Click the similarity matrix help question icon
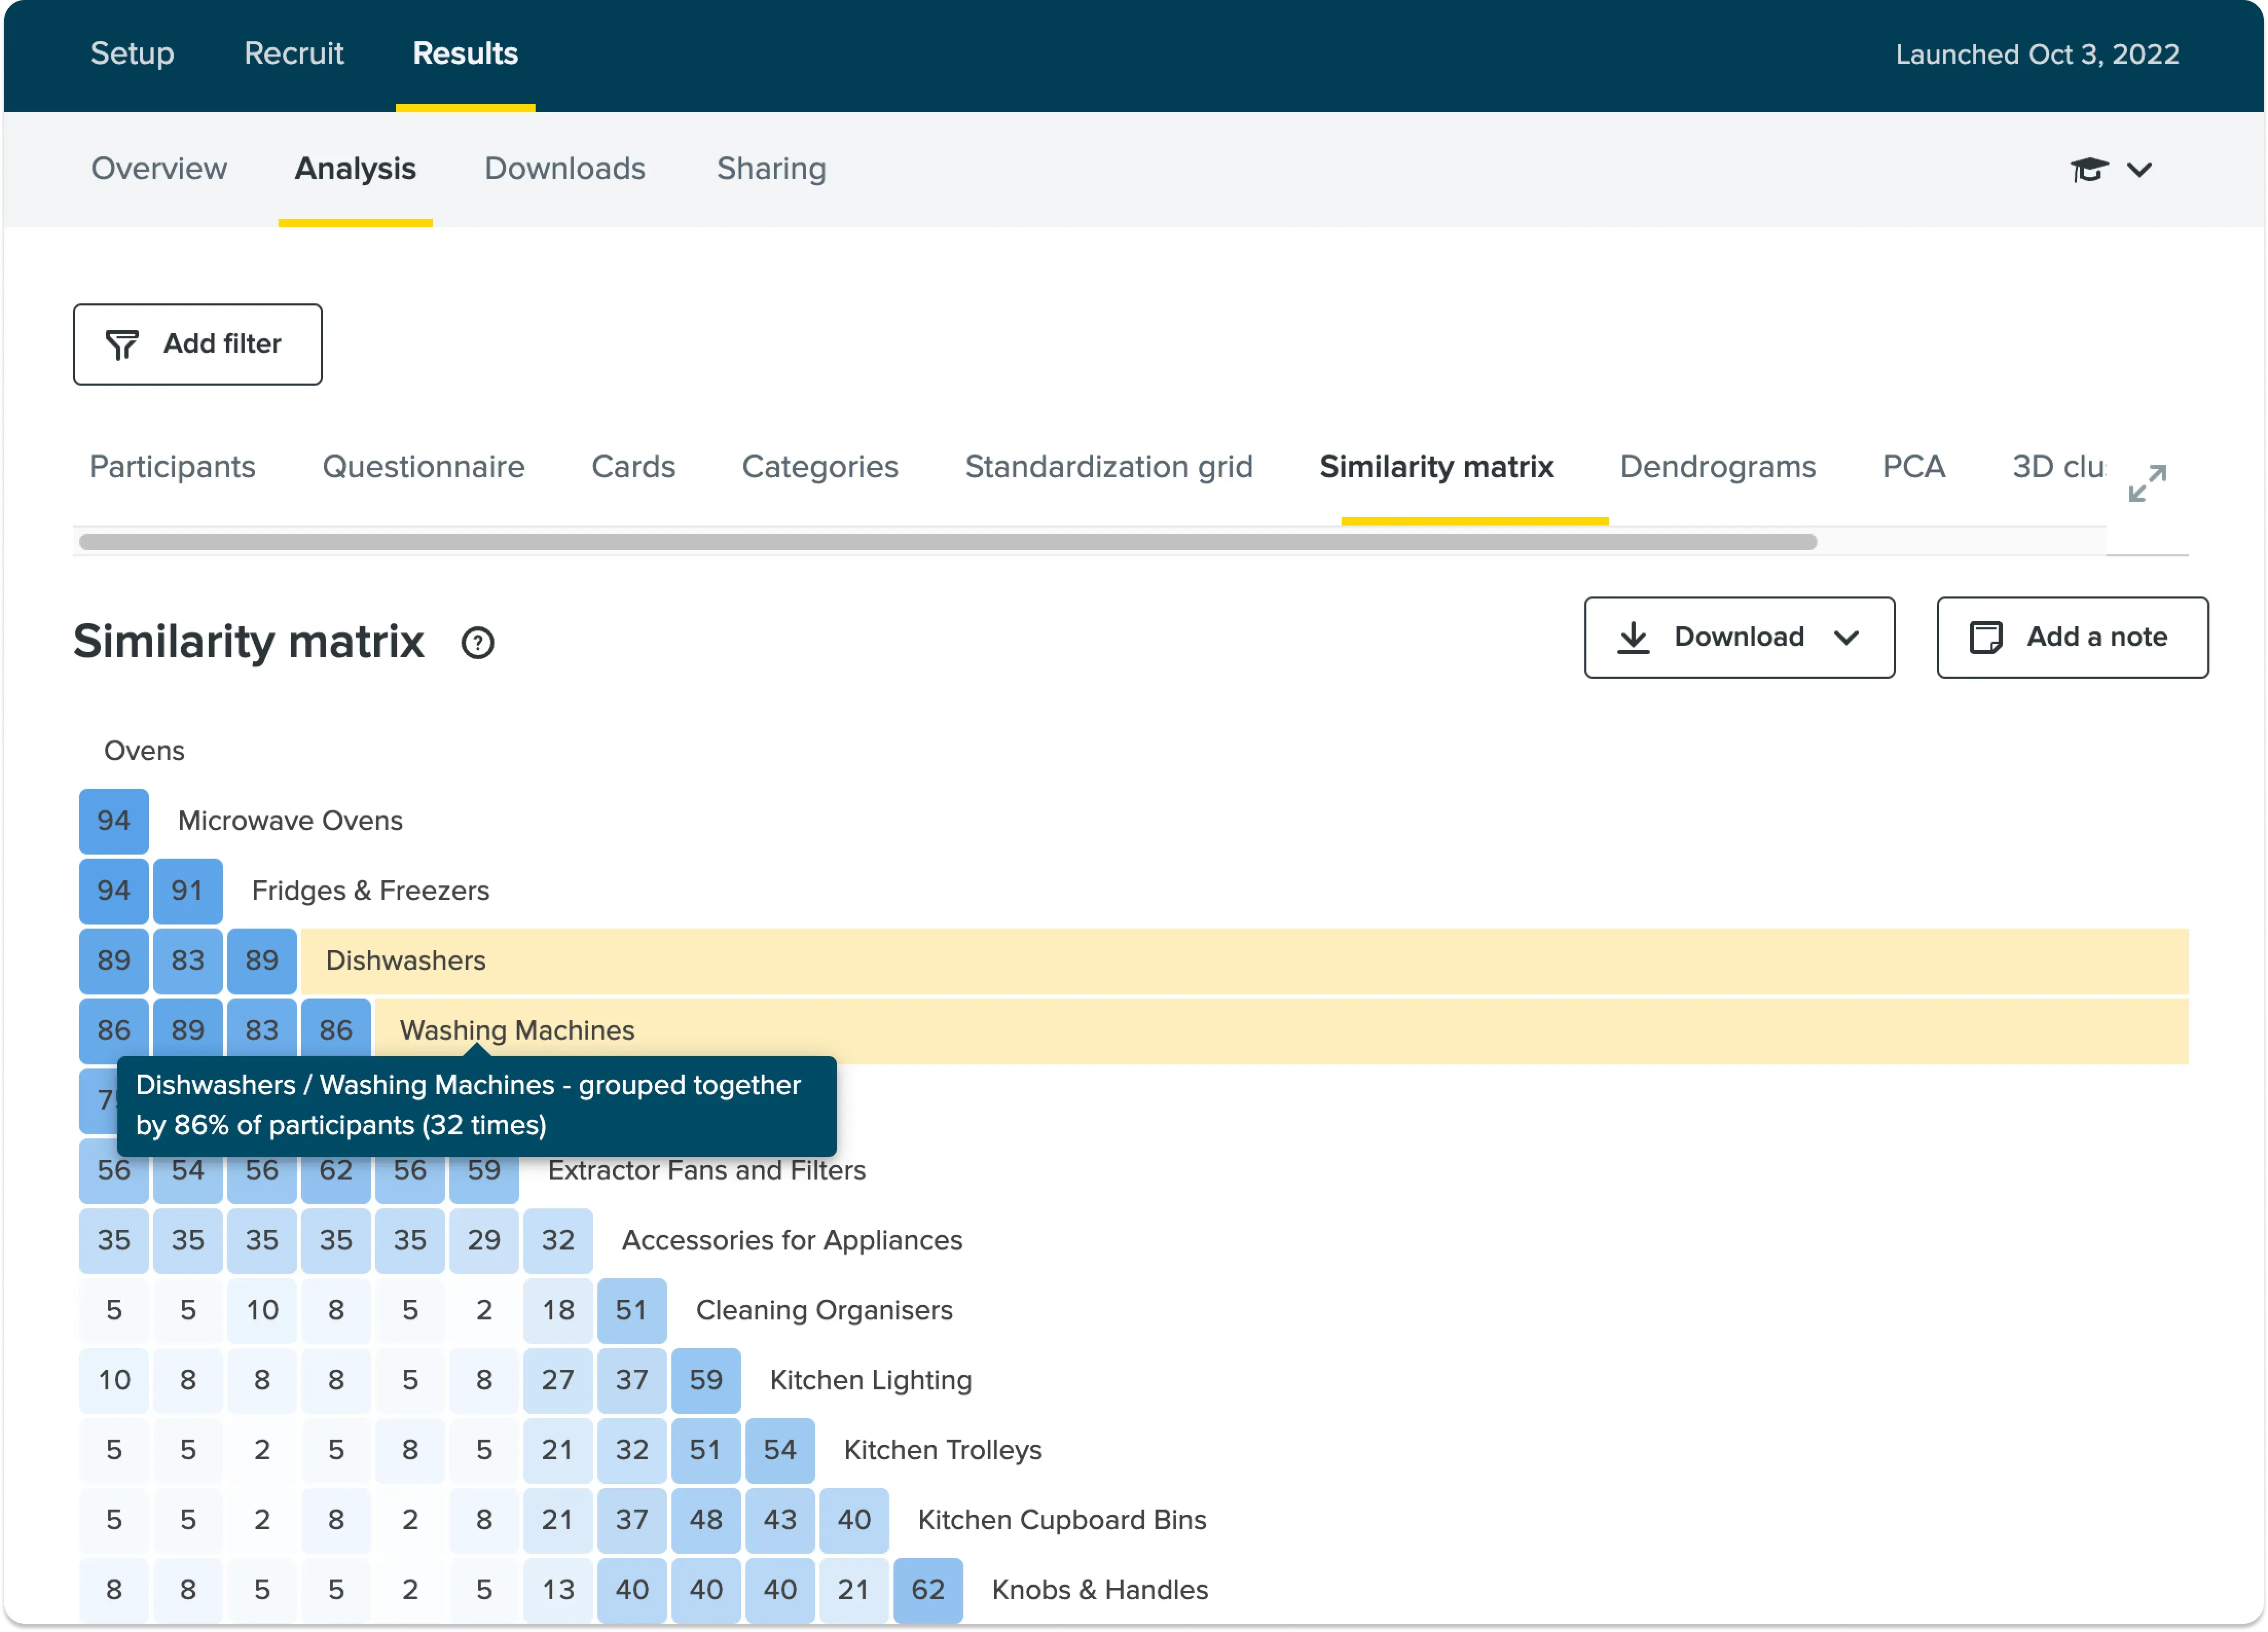Screen dimensions: 2268x1632 pyautogui.click(x=477, y=643)
